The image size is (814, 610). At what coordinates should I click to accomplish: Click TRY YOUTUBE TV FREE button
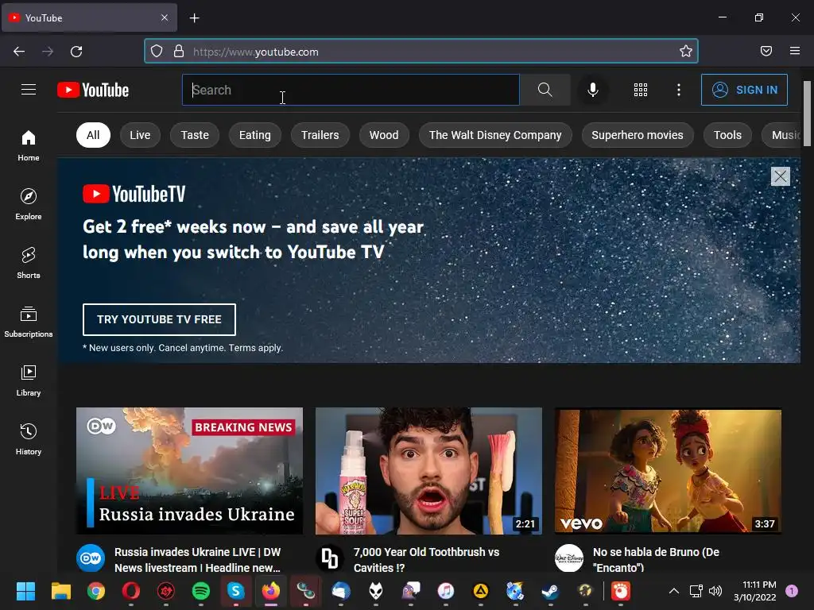point(159,319)
